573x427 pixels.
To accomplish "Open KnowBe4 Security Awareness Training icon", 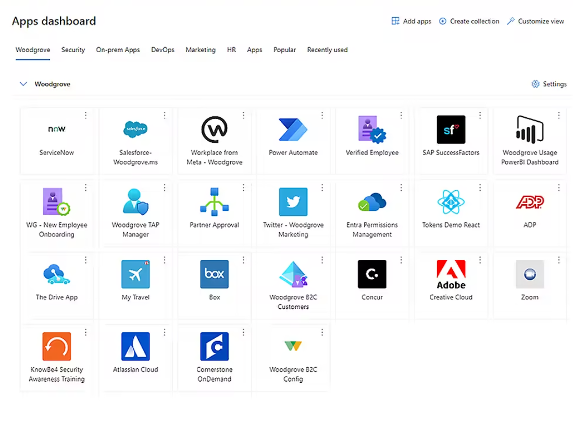I will click(x=57, y=346).
